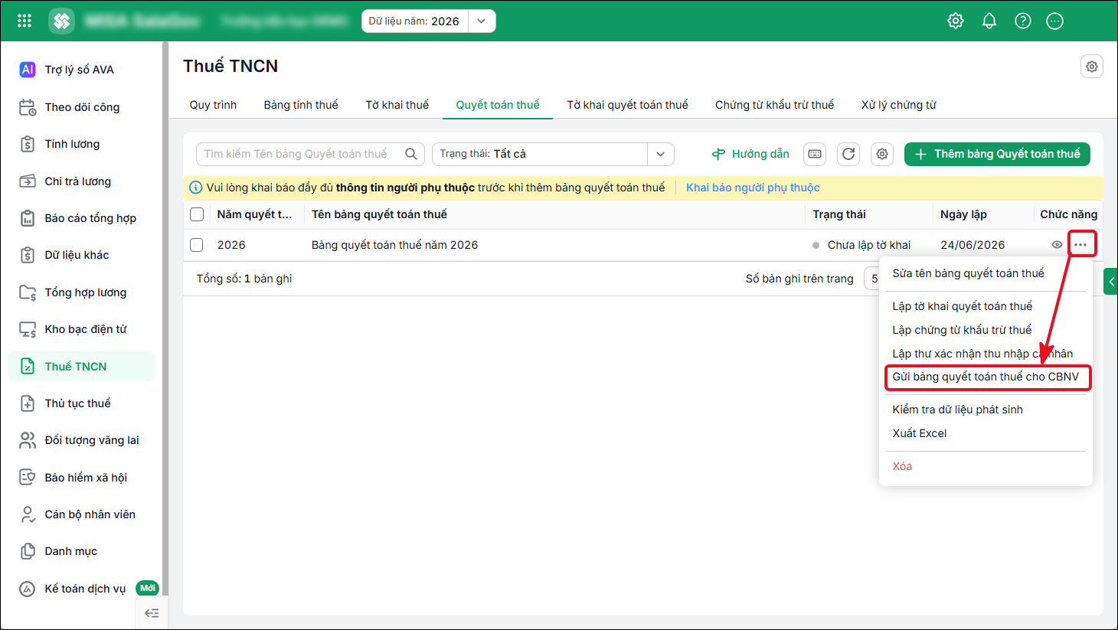Open the Khai báo người phụ thuộc link

[753, 188]
